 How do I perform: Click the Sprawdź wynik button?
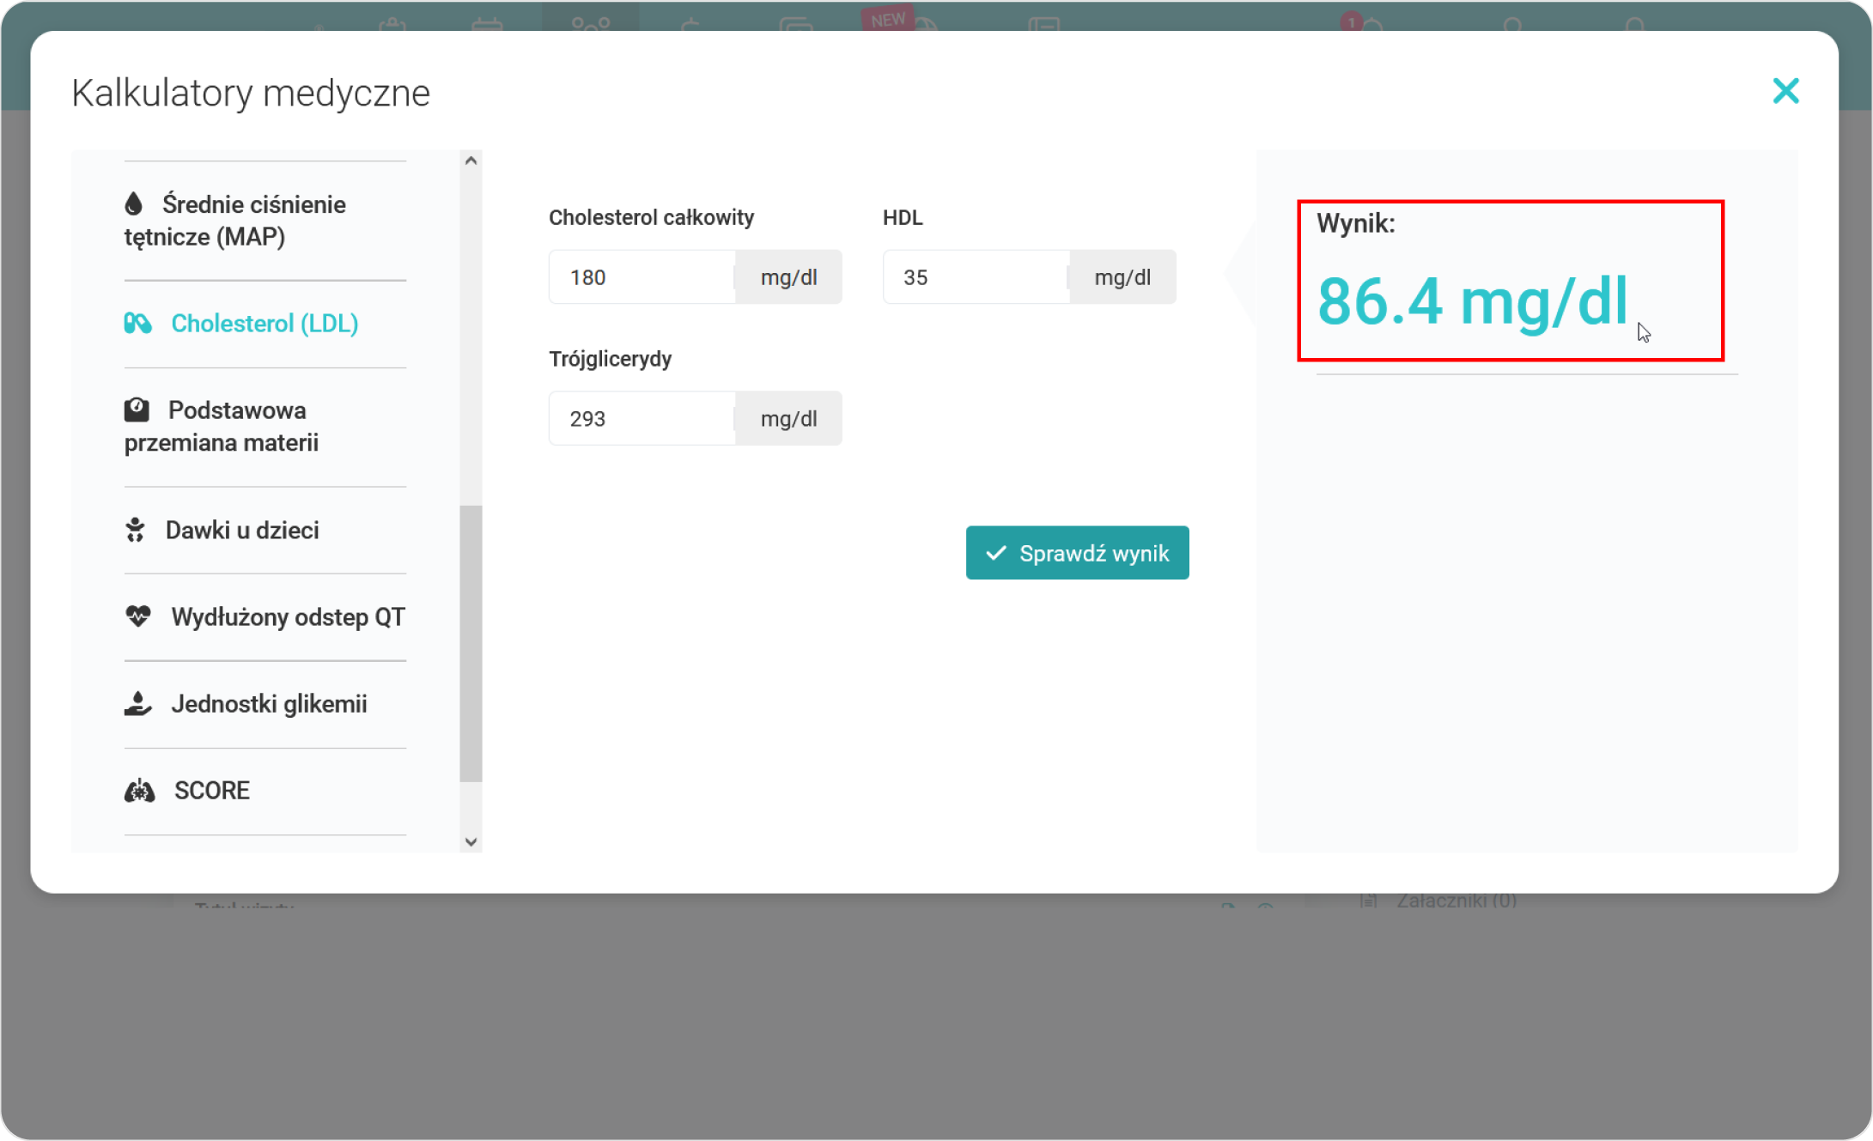point(1078,554)
